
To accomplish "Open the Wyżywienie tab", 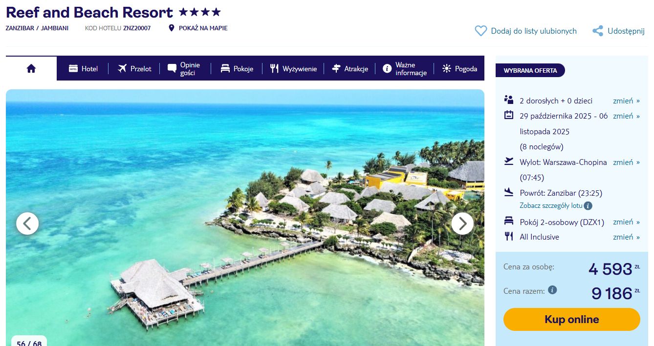I will coord(294,69).
